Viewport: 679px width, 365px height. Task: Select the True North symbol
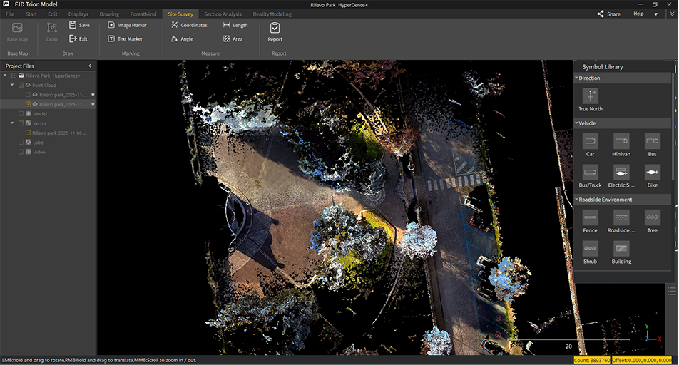tap(590, 96)
